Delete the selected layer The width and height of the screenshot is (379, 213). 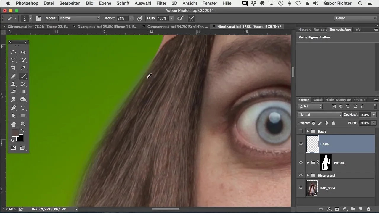click(x=369, y=209)
